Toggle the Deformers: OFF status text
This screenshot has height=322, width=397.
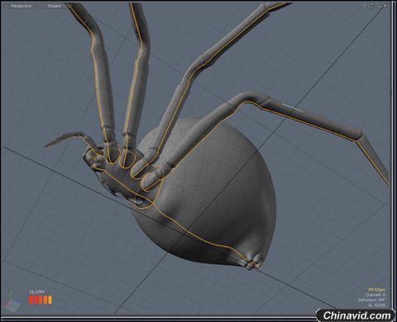point(371,300)
